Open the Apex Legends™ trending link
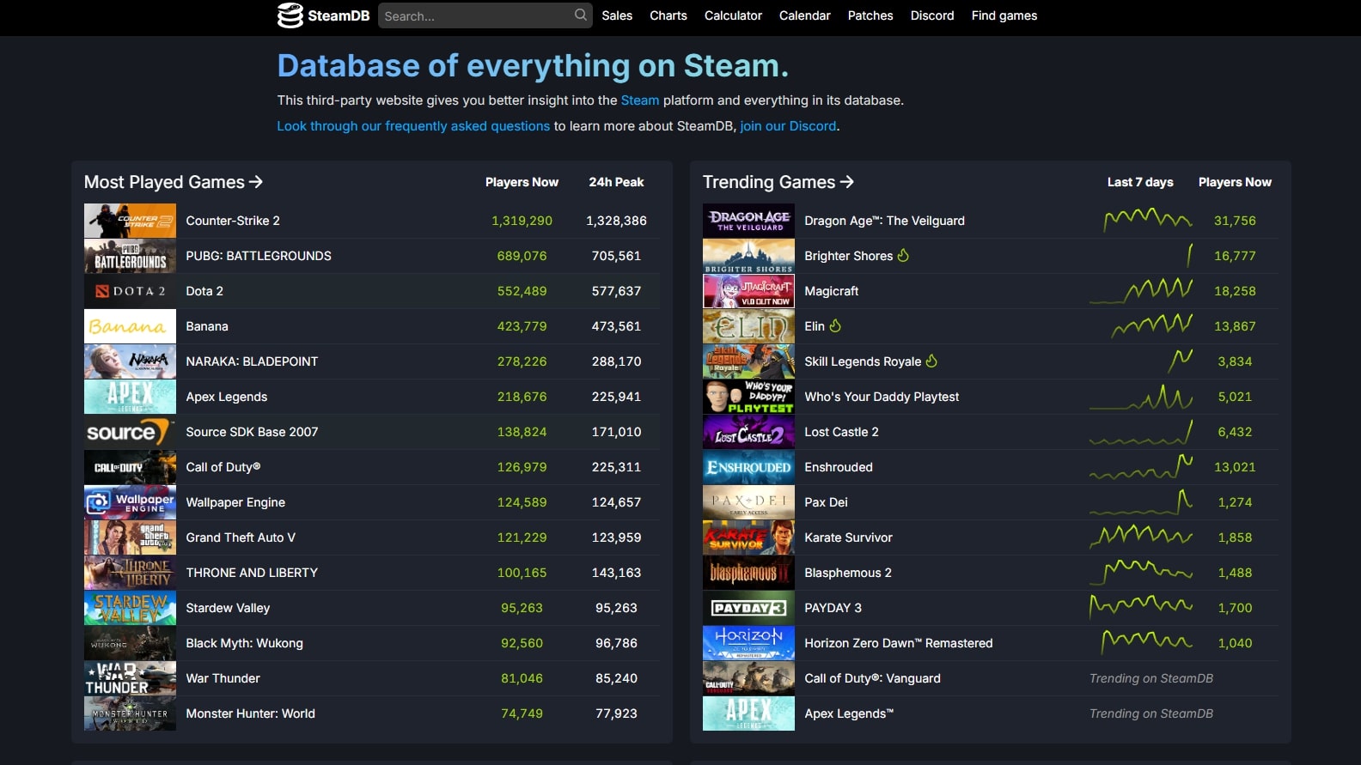Screen dimensions: 1361x765 849,713
